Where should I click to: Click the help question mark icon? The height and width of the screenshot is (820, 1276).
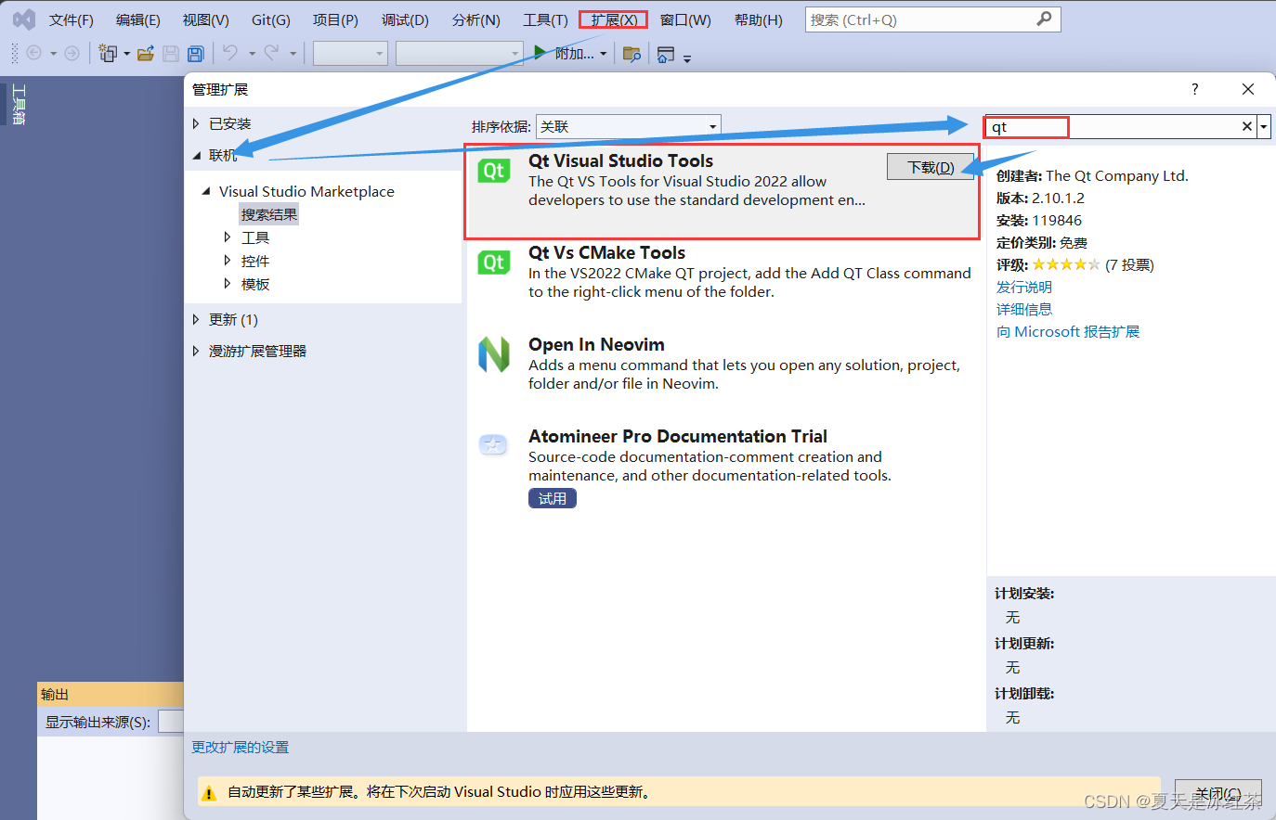coord(1195,89)
